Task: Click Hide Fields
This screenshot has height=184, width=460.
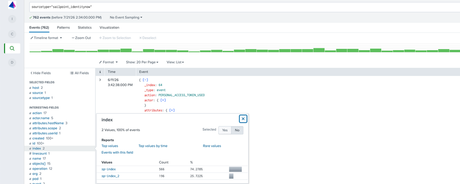Action: pyautogui.click(x=41, y=73)
